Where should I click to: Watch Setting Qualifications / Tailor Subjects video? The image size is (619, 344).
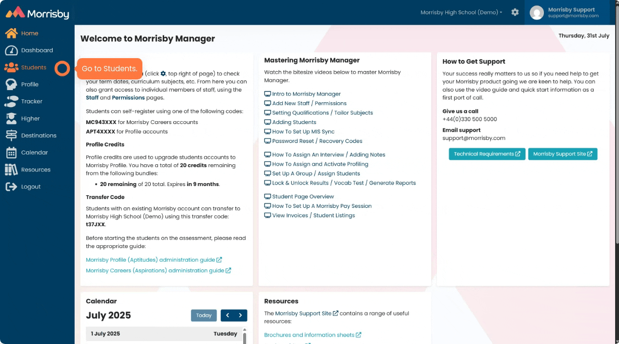tap(323, 113)
